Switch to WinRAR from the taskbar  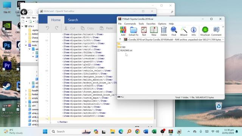[x=171, y=131]
